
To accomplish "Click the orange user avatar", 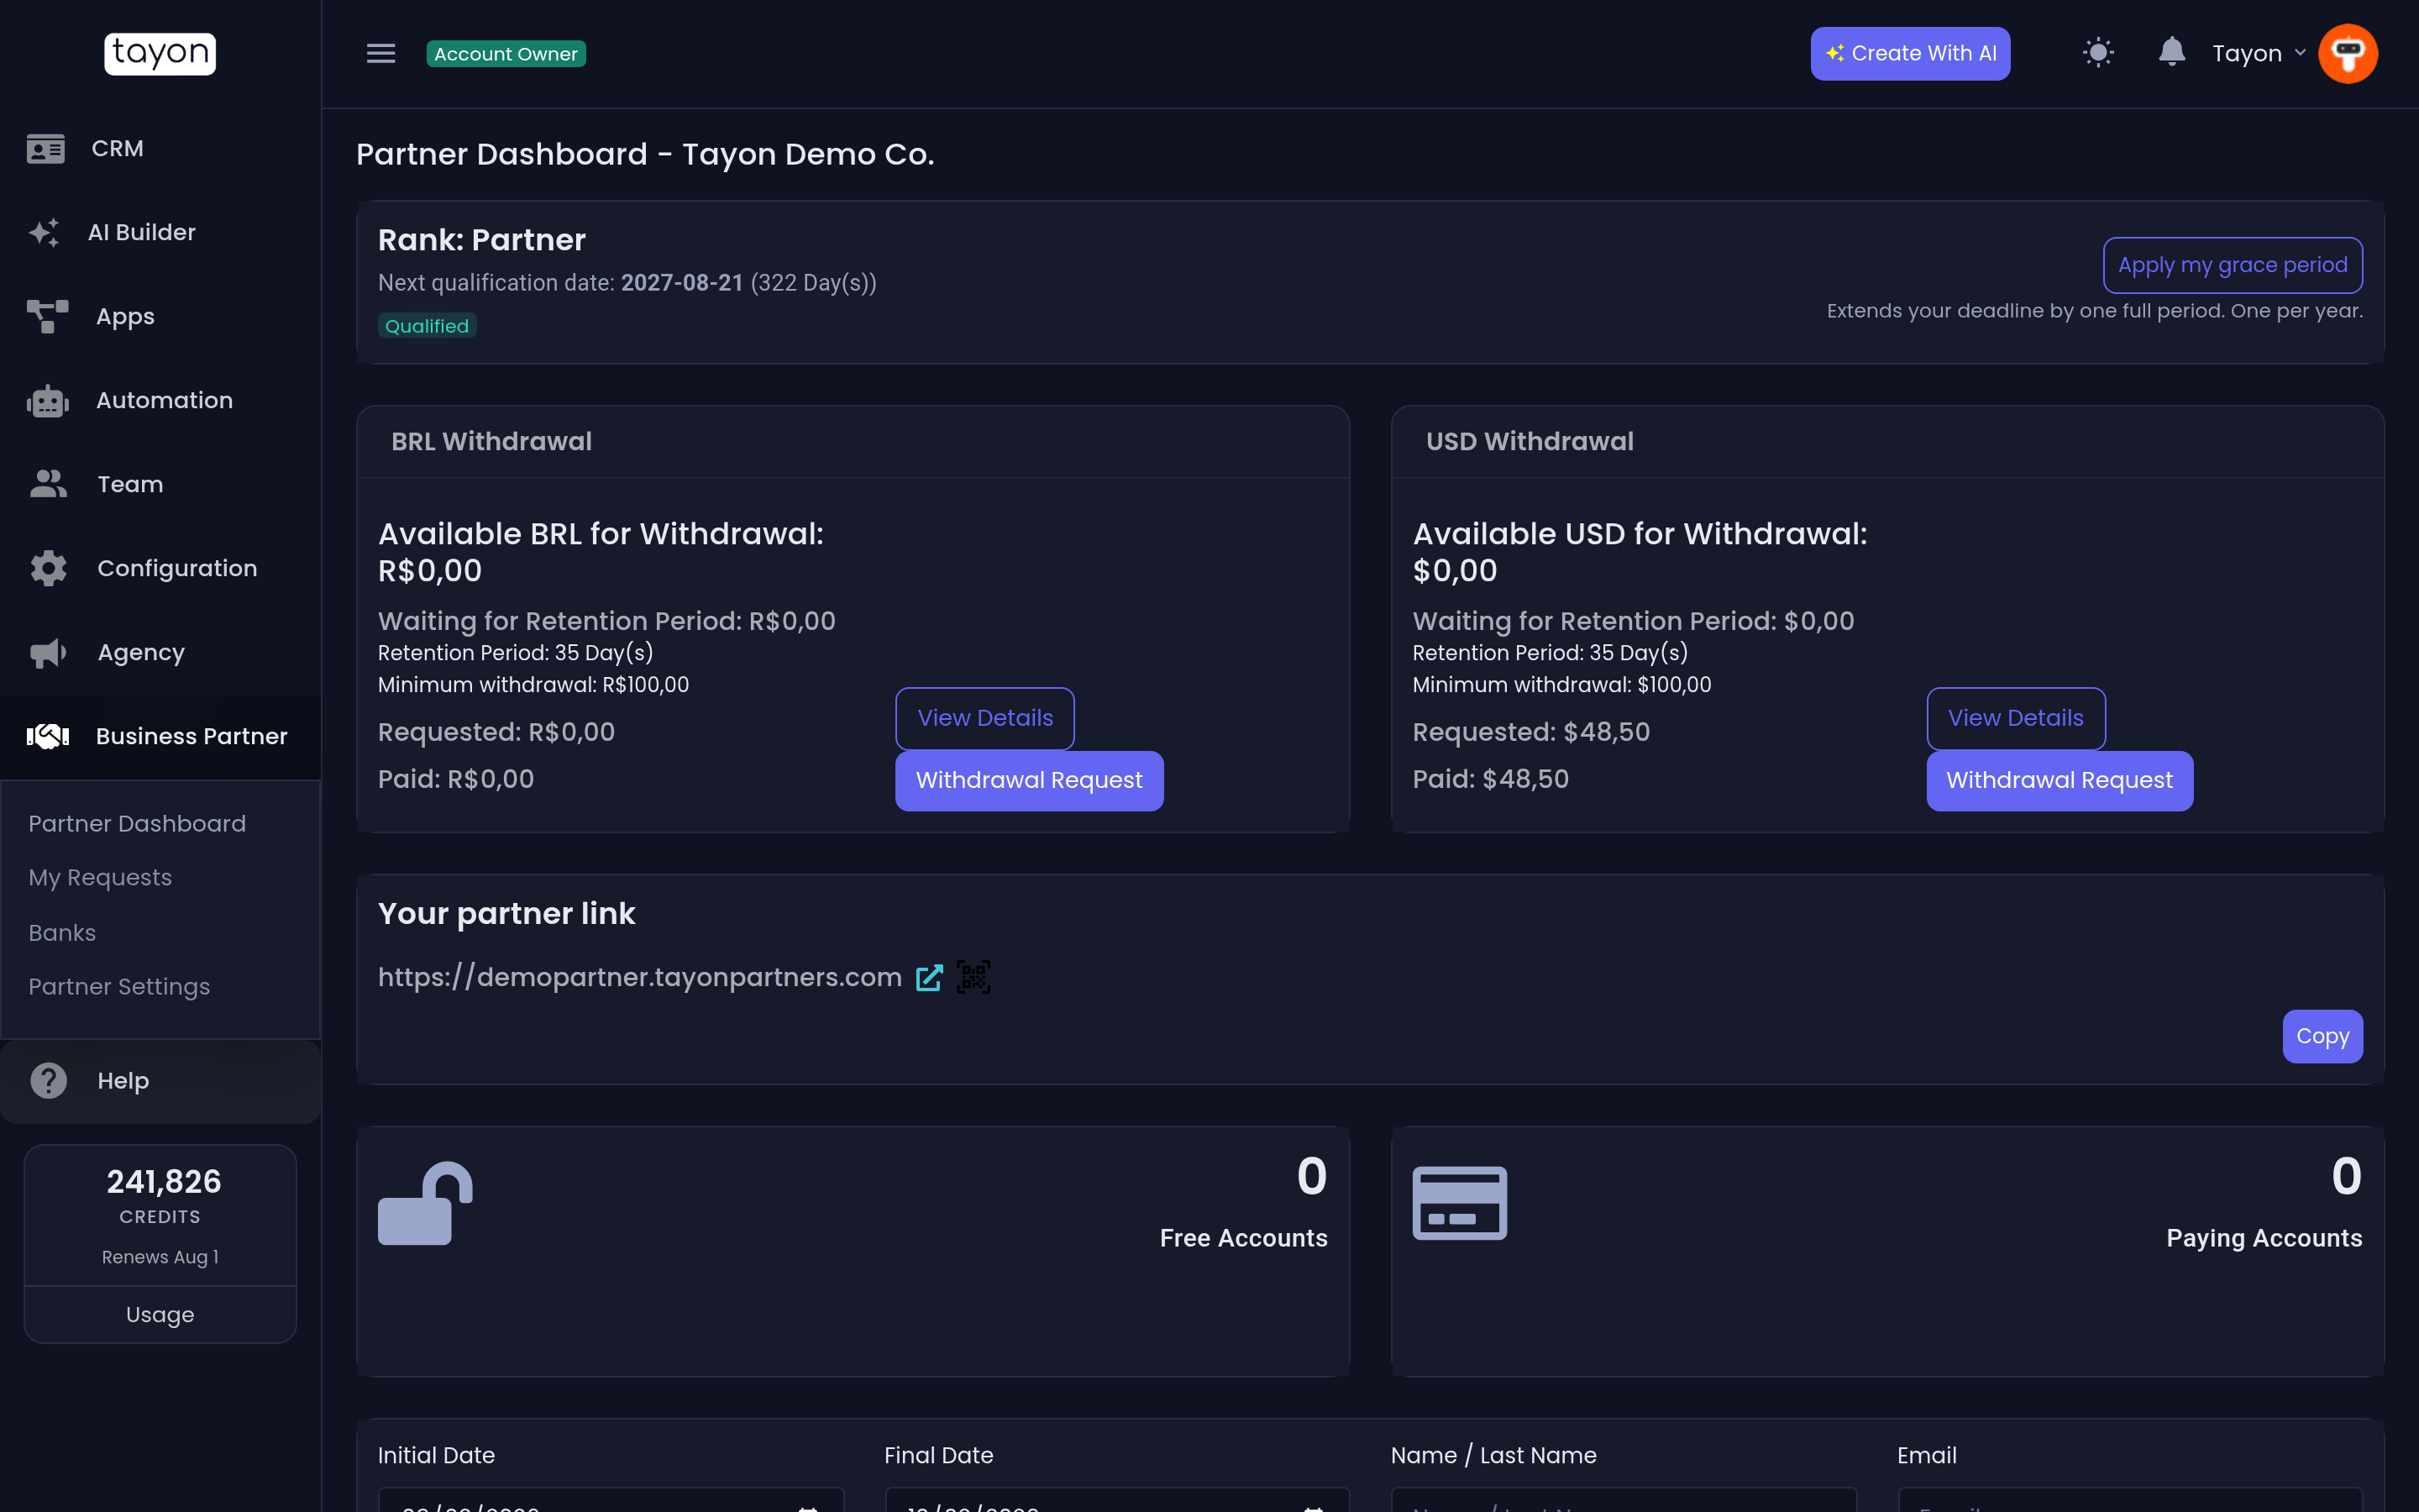I will 2347,54.
